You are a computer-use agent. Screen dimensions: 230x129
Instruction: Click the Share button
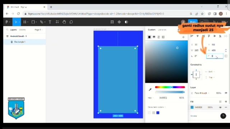(x=193, y=22)
